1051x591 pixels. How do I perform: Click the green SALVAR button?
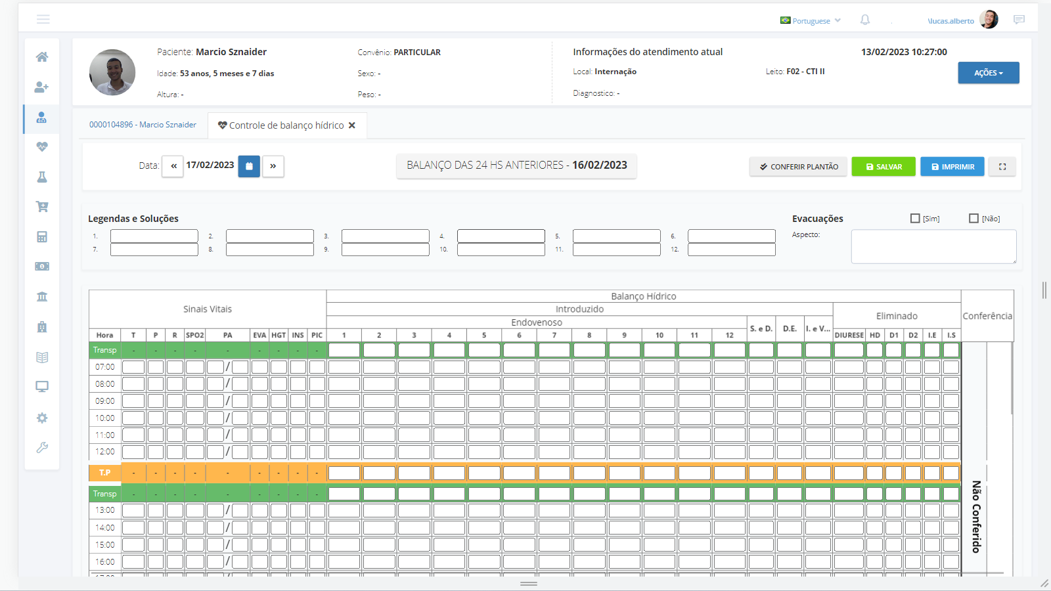883,167
